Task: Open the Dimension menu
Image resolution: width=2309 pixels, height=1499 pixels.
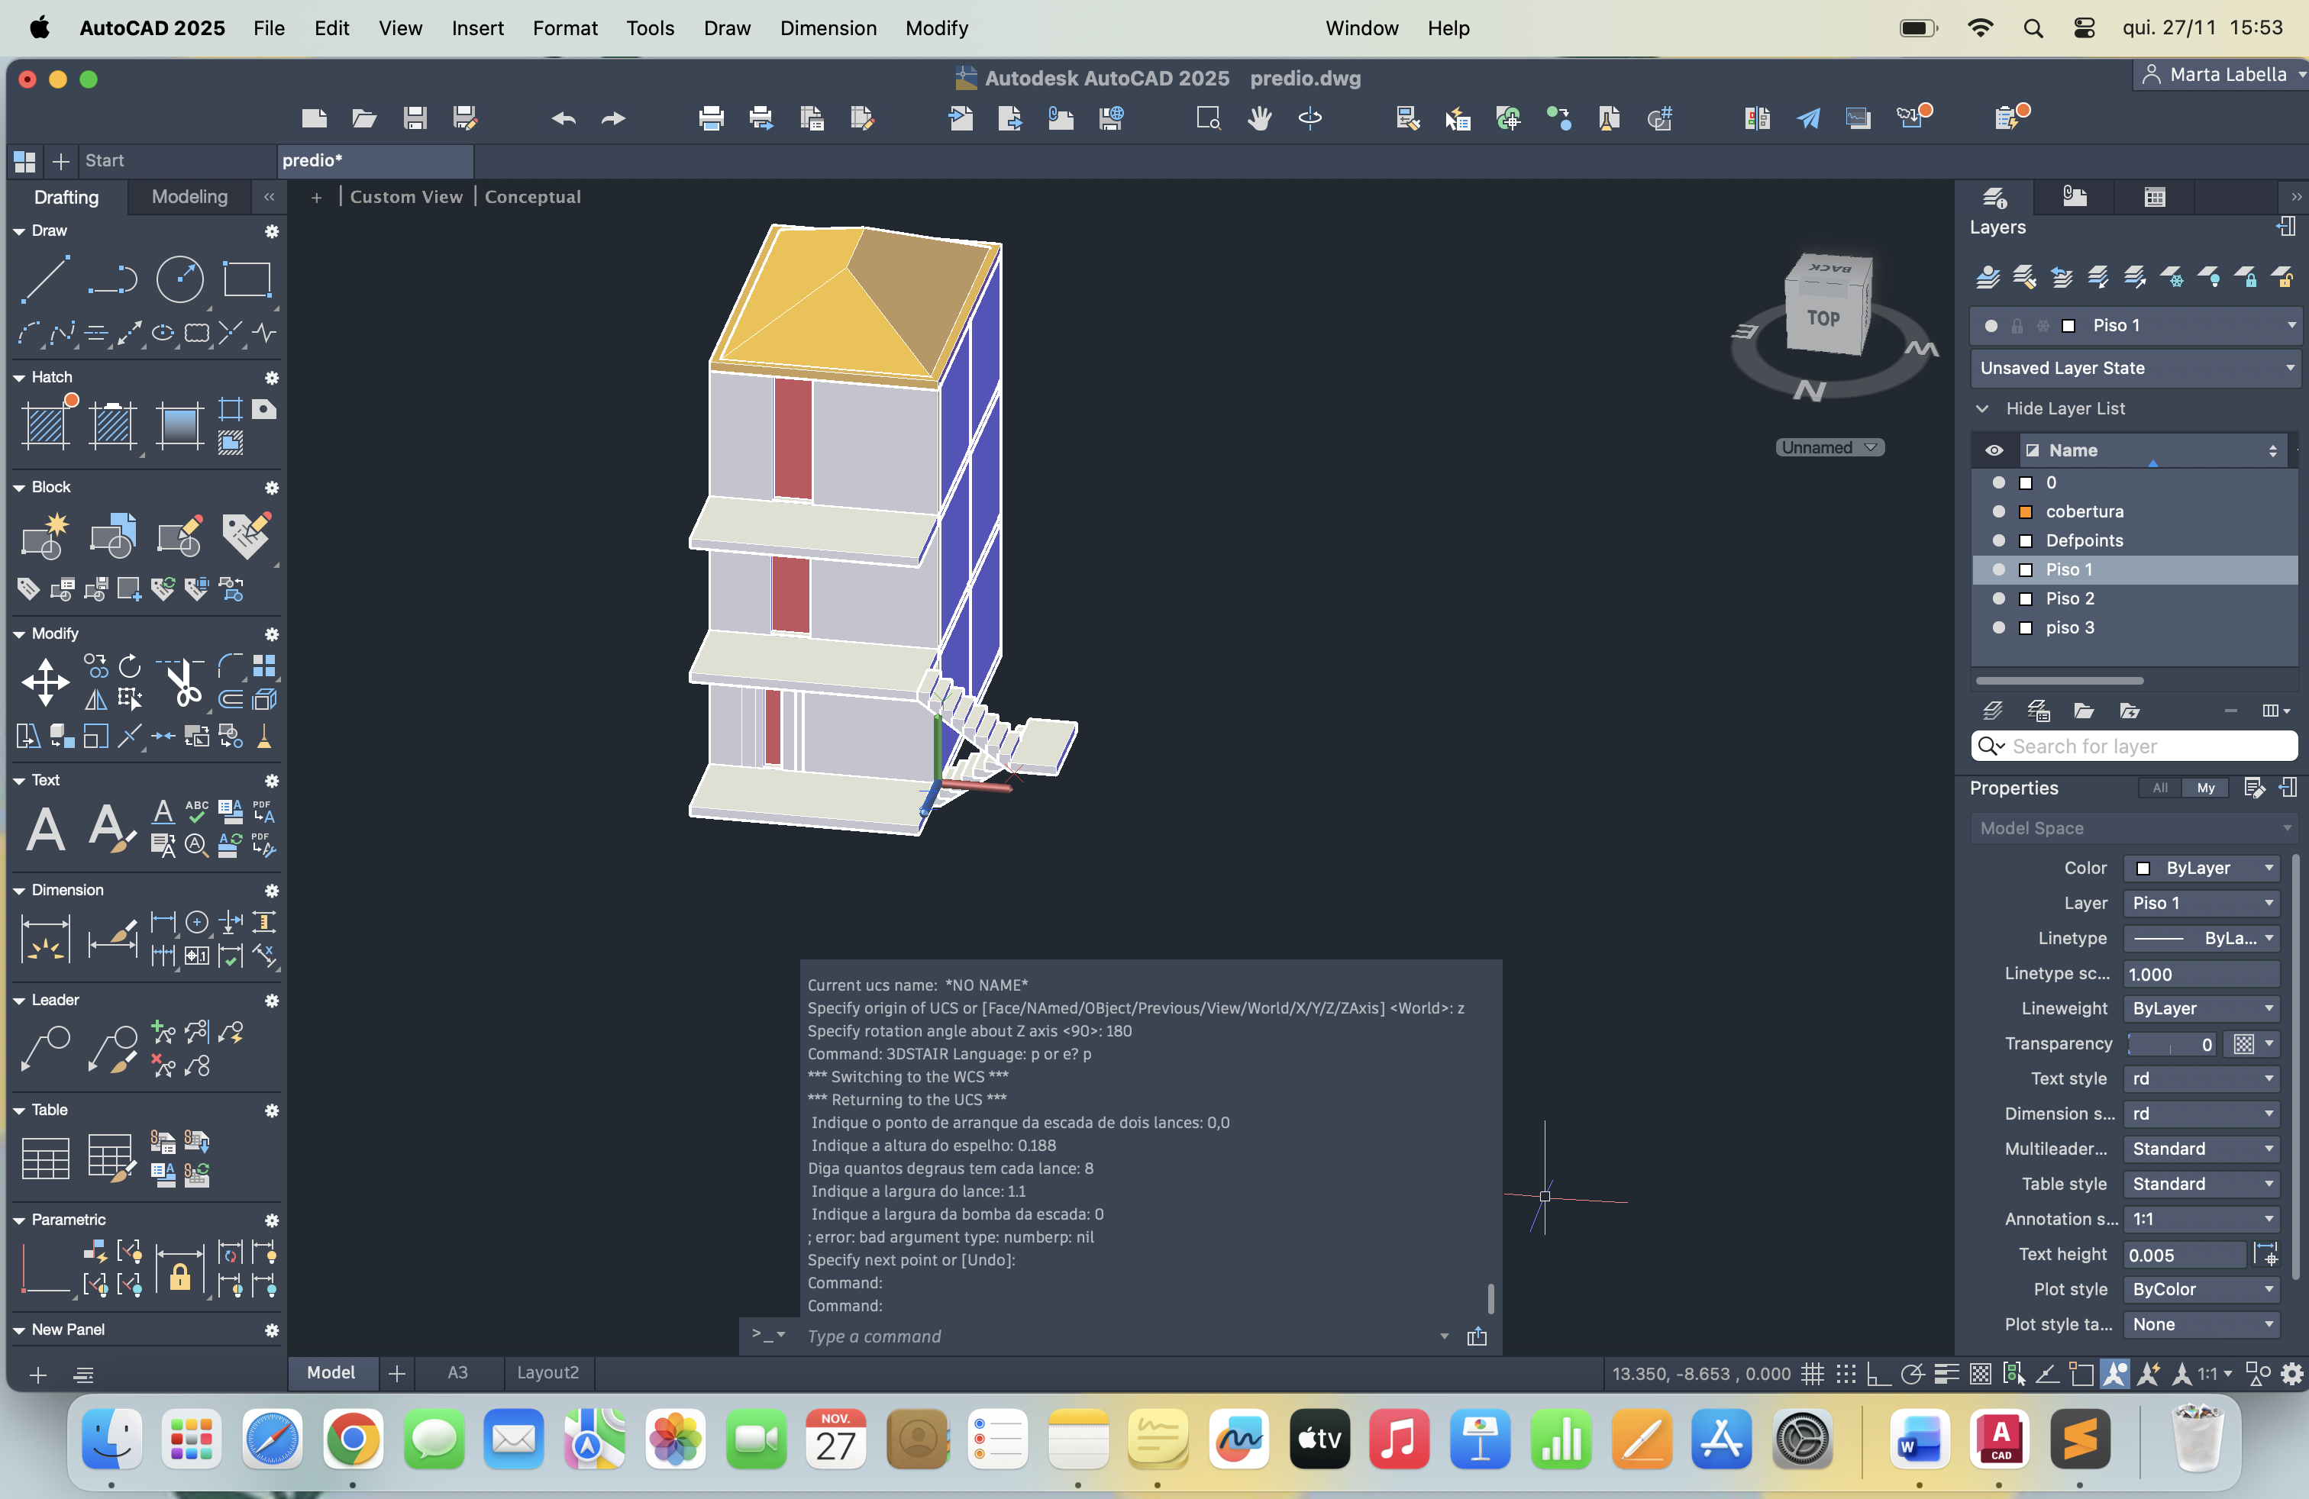Action: pos(828,28)
